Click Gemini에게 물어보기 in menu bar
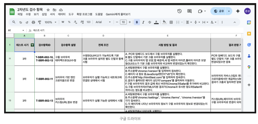Viewport: 258px width, 124px height. [118, 14]
